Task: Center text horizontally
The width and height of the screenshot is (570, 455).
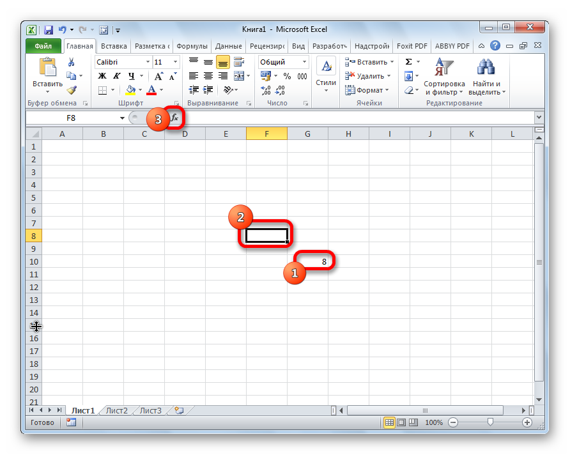Action: [208, 76]
